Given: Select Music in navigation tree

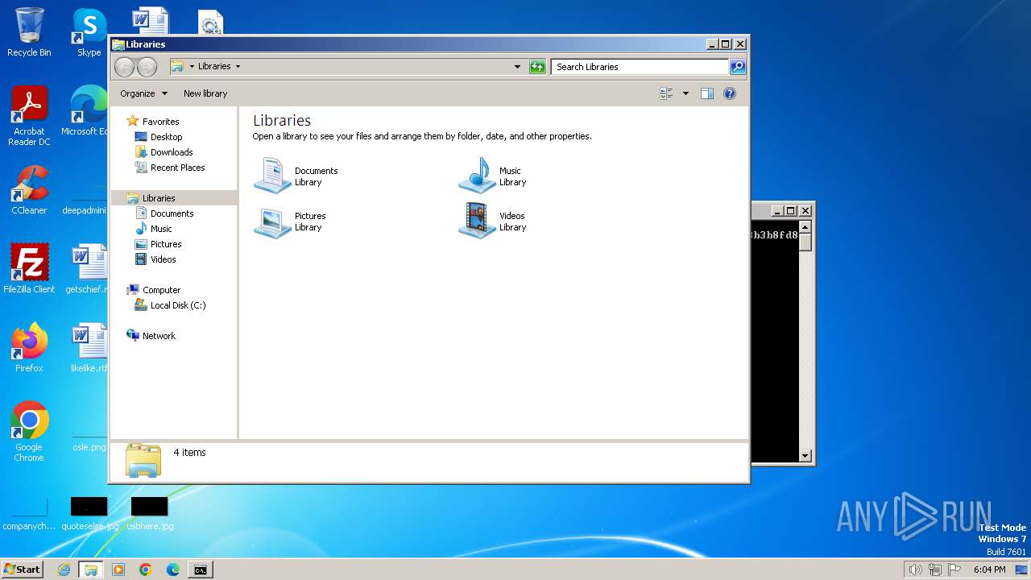Looking at the screenshot, I should point(161,229).
